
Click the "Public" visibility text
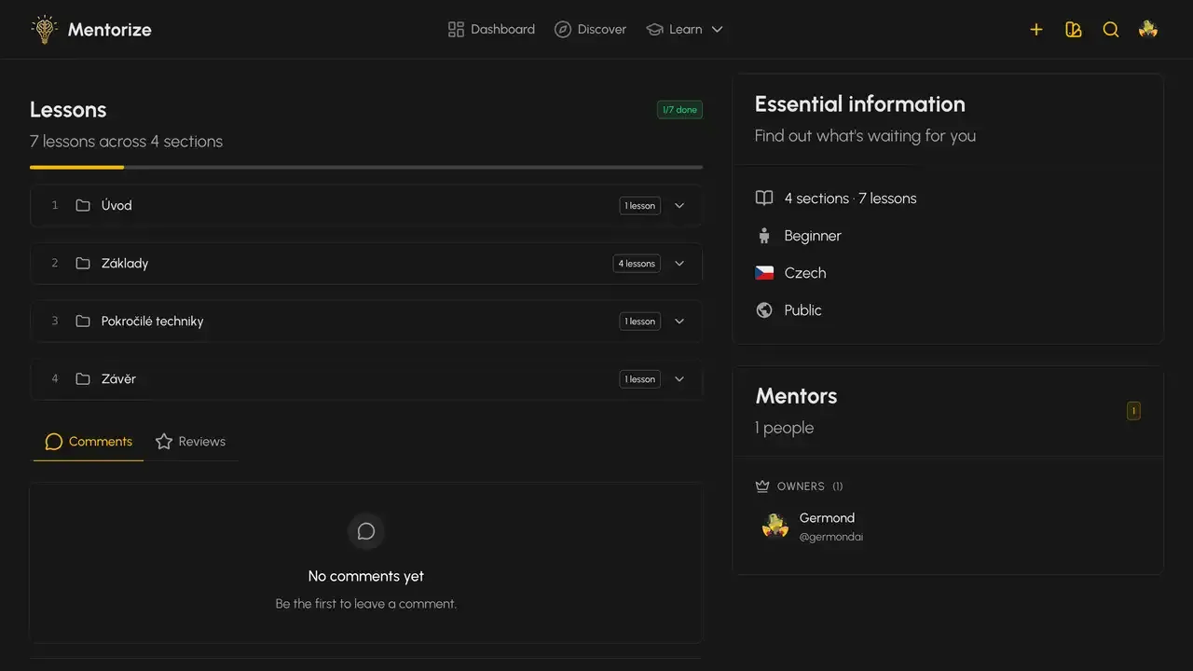(x=802, y=309)
